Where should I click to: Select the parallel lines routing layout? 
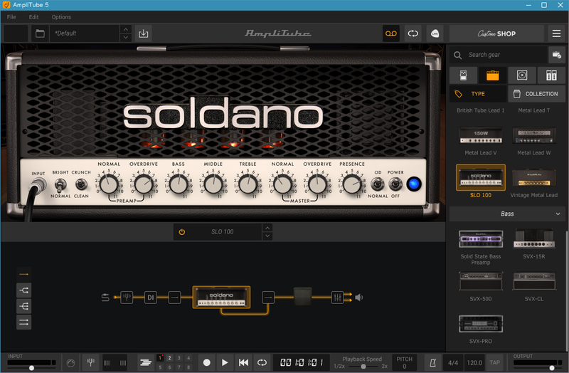coord(24,322)
